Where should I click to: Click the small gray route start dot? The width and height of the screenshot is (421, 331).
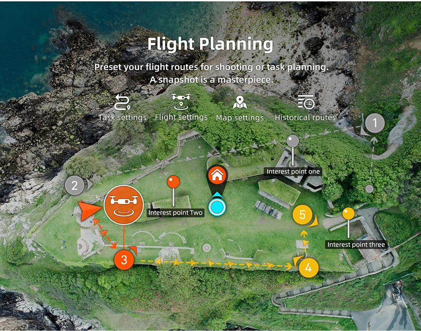tap(370, 189)
